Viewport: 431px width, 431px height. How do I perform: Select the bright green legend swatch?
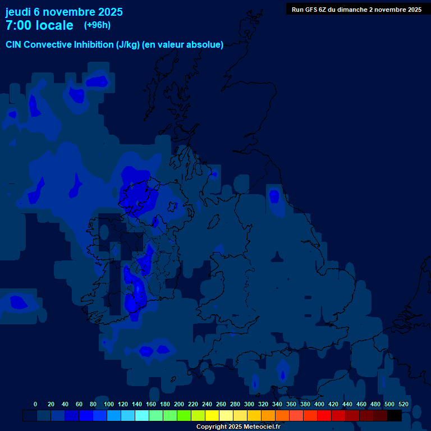coord(184,415)
